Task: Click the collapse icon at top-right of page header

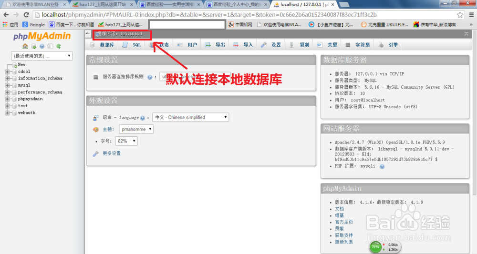Action: click(x=466, y=34)
